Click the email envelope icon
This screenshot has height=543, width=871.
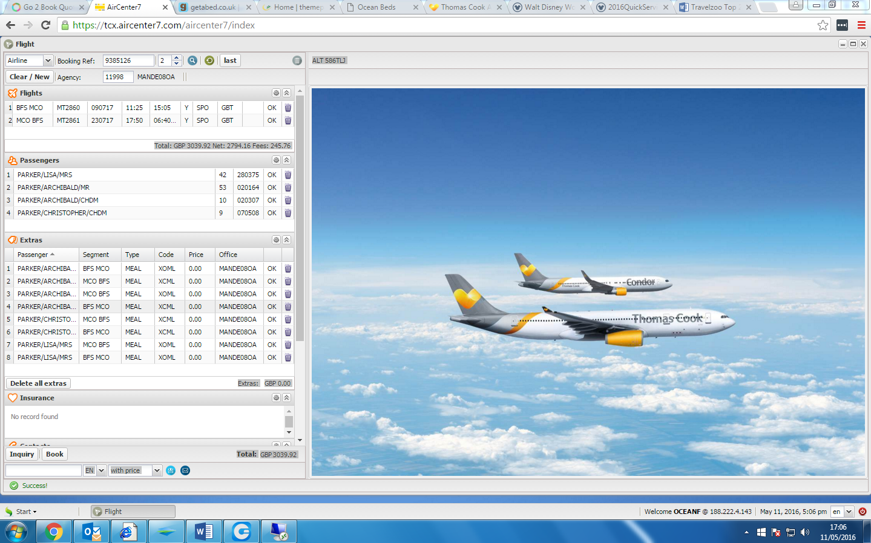(x=185, y=470)
